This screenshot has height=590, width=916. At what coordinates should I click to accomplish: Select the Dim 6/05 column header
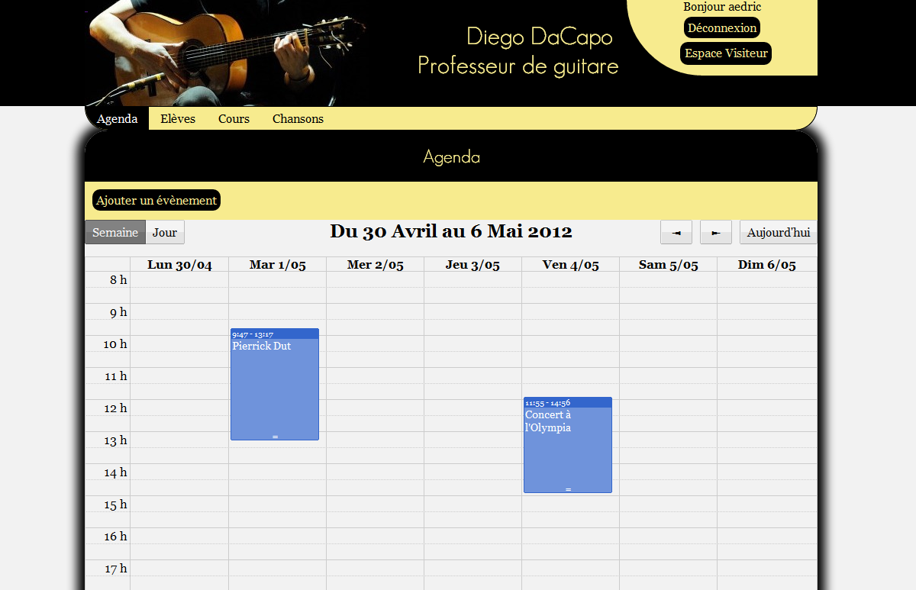coord(766,265)
